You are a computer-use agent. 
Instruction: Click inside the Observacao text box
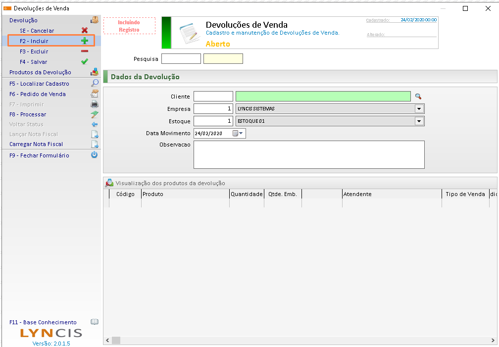[309, 154]
